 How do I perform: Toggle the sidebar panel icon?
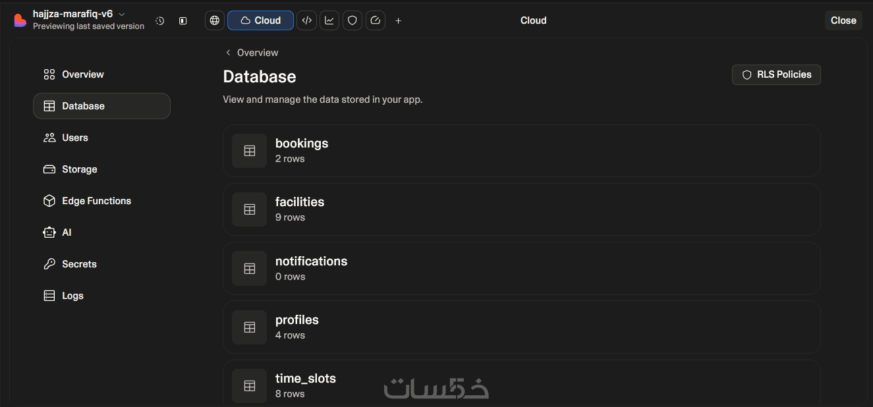point(183,20)
